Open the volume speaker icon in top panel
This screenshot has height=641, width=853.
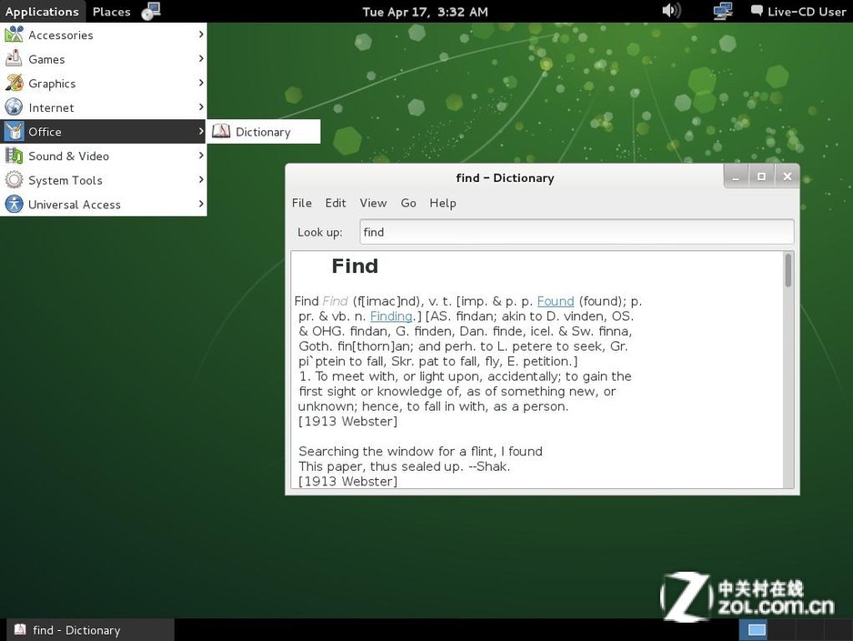[x=671, y=11]
